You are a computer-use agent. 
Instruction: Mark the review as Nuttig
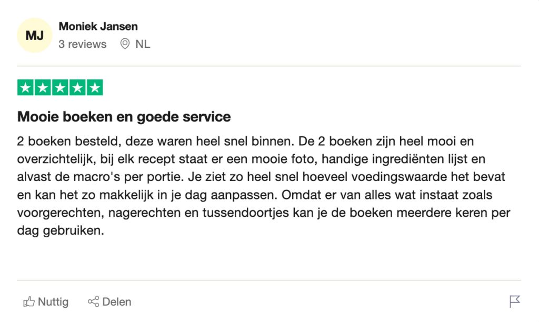click(x=53, y=302)
